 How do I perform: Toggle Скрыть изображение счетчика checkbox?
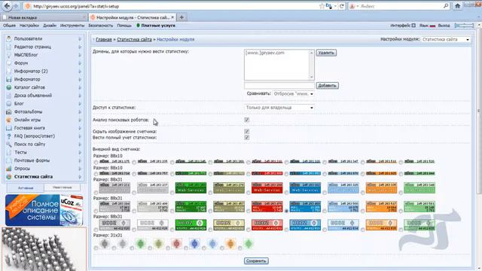tap(246, 132)
